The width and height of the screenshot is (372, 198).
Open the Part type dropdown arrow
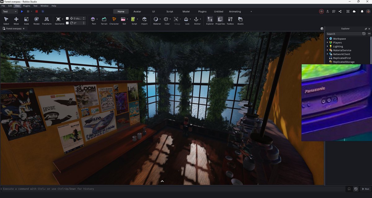pos(97,19)
